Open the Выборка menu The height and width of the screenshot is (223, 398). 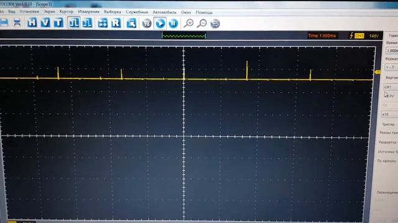113,12
